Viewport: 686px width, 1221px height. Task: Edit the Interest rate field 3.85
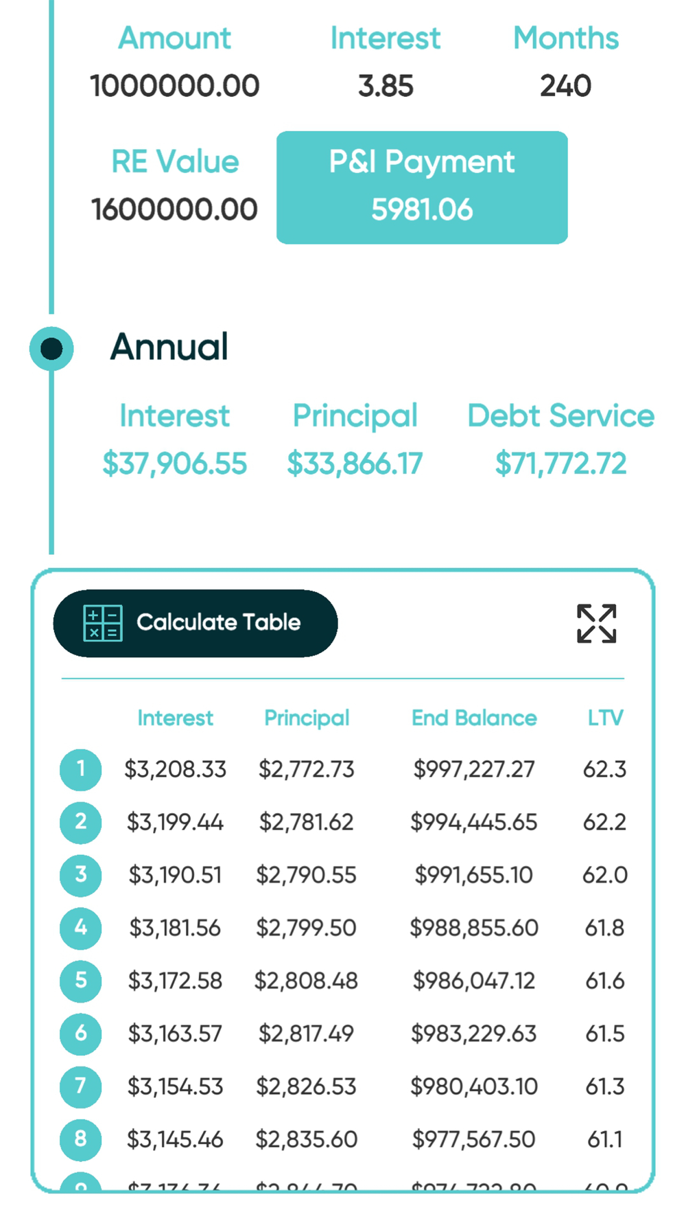pos(386,87)
